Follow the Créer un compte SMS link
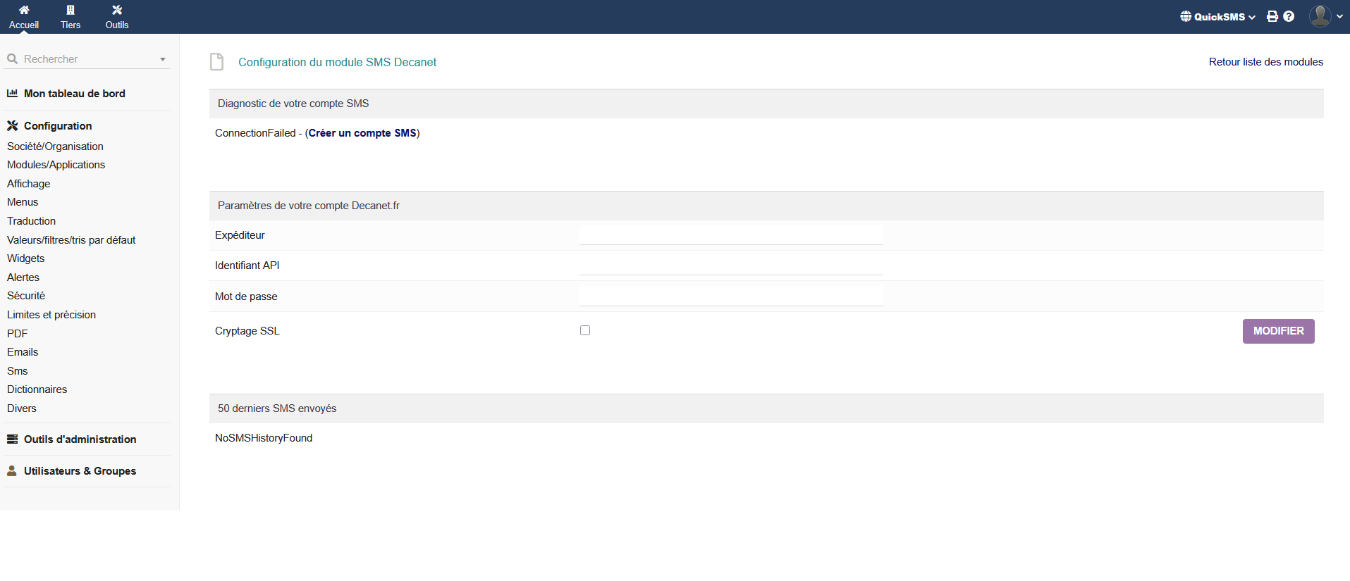 coord(362,133)
